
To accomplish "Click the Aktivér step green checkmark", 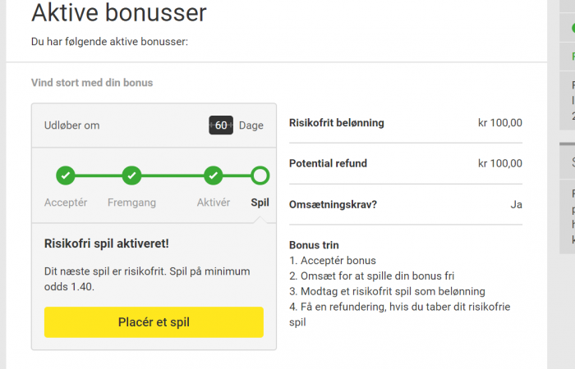I will (214, 175).
